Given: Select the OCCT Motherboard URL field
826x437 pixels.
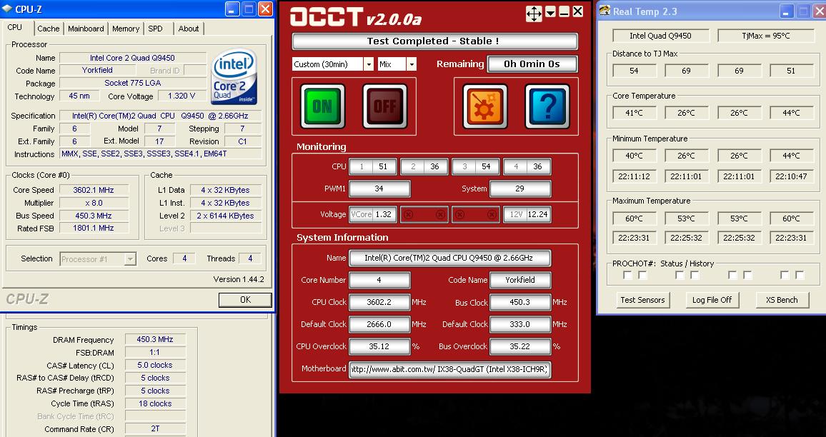Looking at the screenshot, I should (x=450, y=369).
